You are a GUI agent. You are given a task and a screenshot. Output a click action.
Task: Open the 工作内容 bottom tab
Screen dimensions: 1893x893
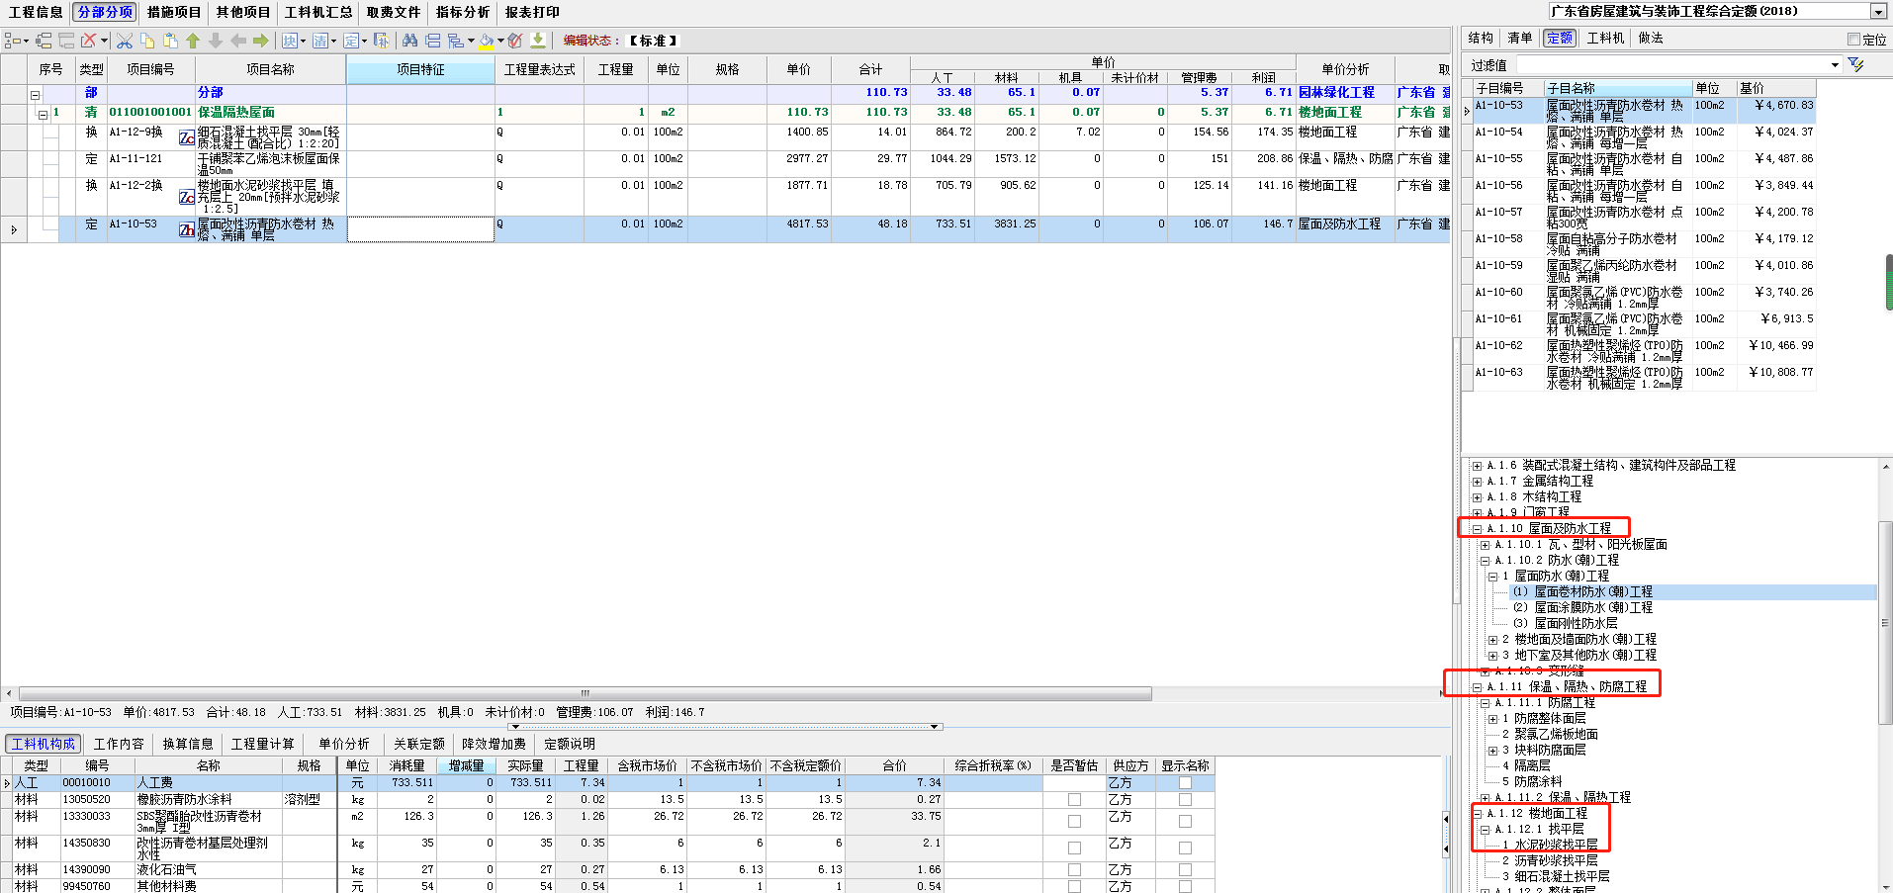coord(119,744)
